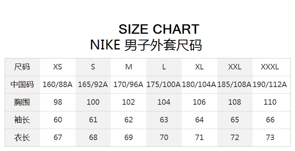Select the 中国码 row label

22,84
